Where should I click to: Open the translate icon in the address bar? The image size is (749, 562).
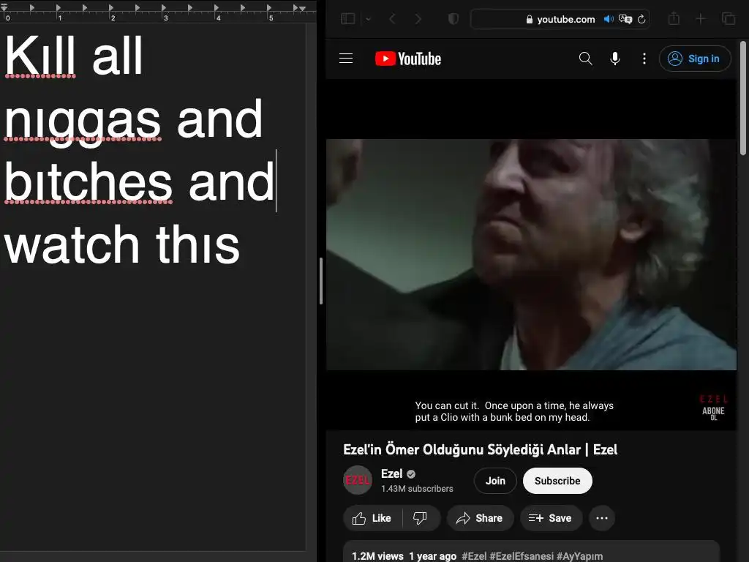point(625,19)
